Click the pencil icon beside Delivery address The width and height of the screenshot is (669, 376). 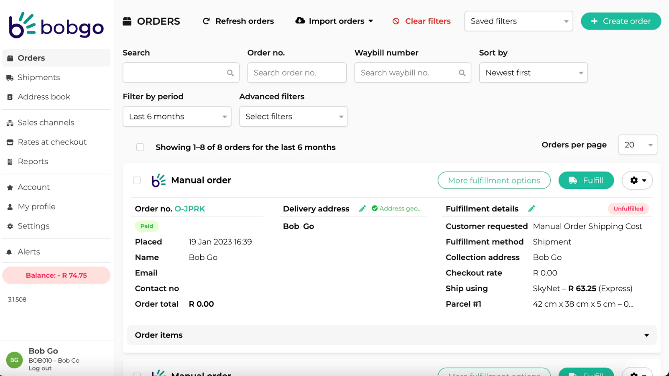(363, 208)
